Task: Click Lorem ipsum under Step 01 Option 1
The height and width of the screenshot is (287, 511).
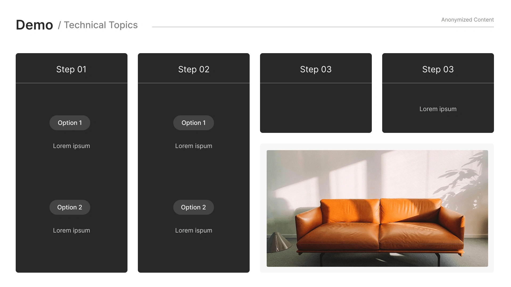Action: (71, 146)
